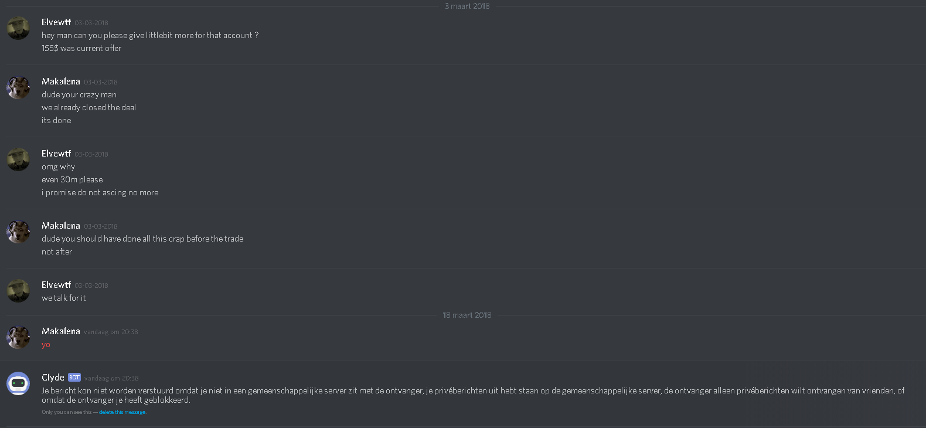The image size is (926, 428).
Task: Click the "delete this message" link
Action: (122, 412)
